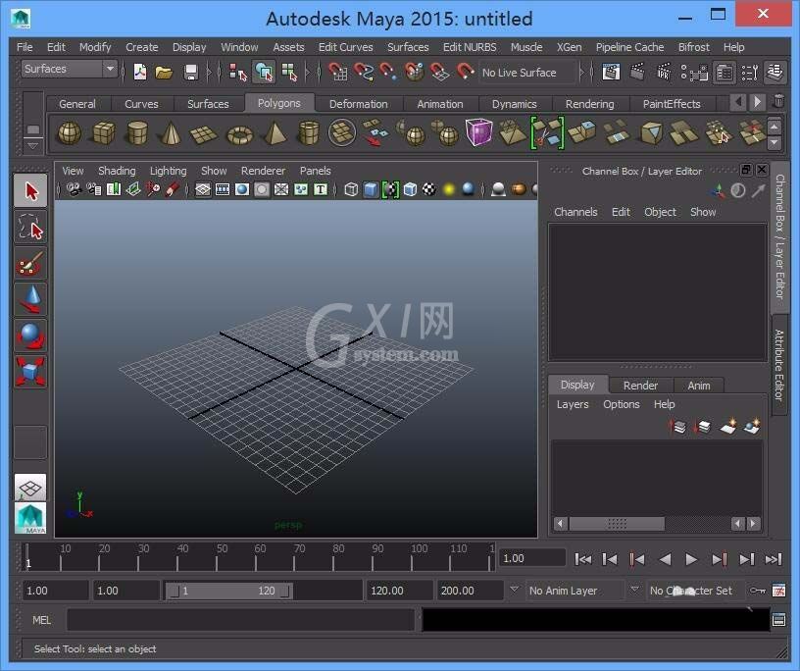Viewport: 800px width, 671px height.
Task: Toggle Snap to grids magnet
Action: click(x=338, y=72)
